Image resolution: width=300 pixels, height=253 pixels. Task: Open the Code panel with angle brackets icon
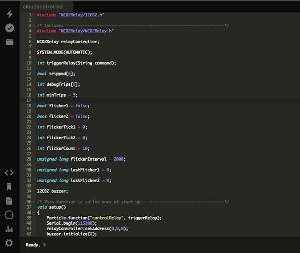[x=9, y=173]
